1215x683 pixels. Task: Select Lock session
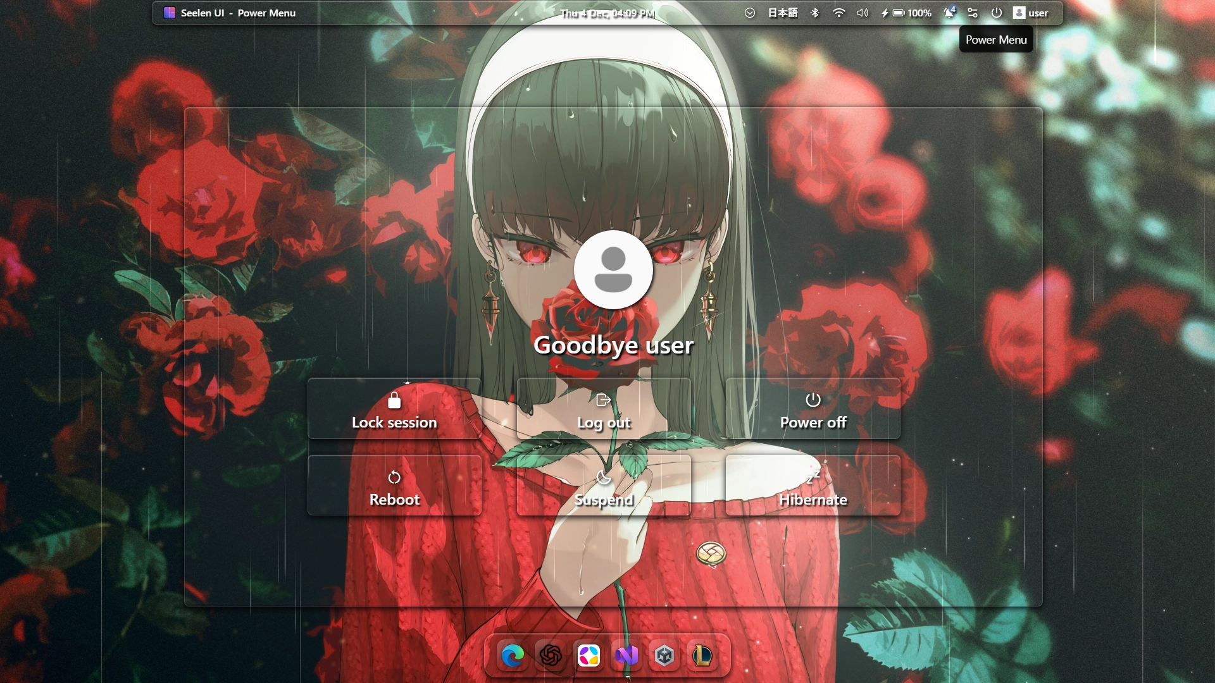click(x=394, y=410)
